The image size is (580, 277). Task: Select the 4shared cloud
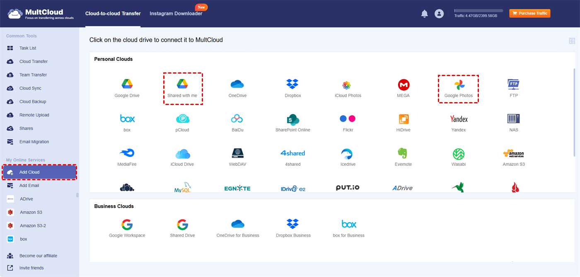click(x=292, y=157)
